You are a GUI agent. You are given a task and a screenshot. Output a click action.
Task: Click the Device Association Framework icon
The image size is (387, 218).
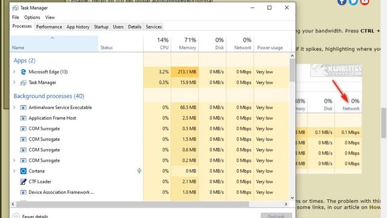click(x=23, y=193)
